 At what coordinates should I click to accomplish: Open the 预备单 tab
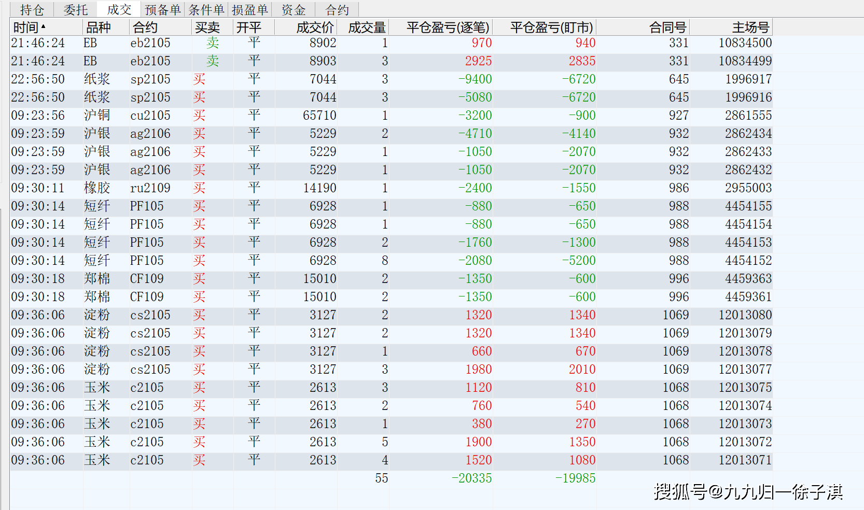(163, 9)
